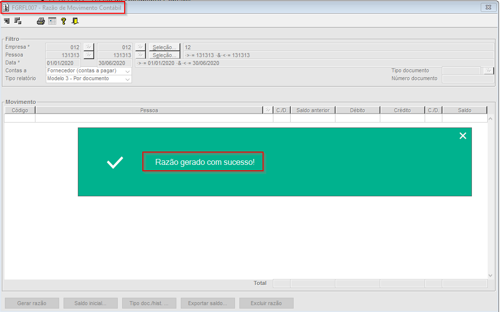Click the Gerar razão button
This screenshot has height=312, width=500.
click(x=32, y=303)
